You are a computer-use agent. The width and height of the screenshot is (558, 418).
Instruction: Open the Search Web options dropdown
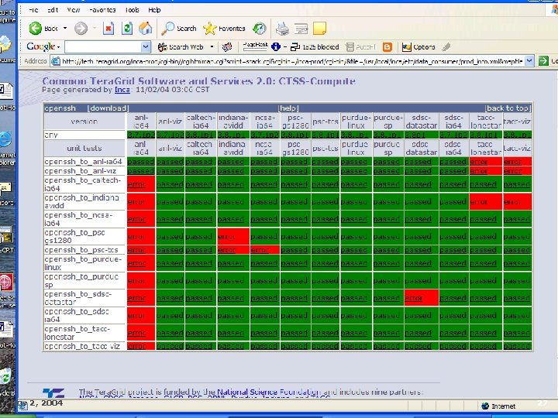coord(212,47)
